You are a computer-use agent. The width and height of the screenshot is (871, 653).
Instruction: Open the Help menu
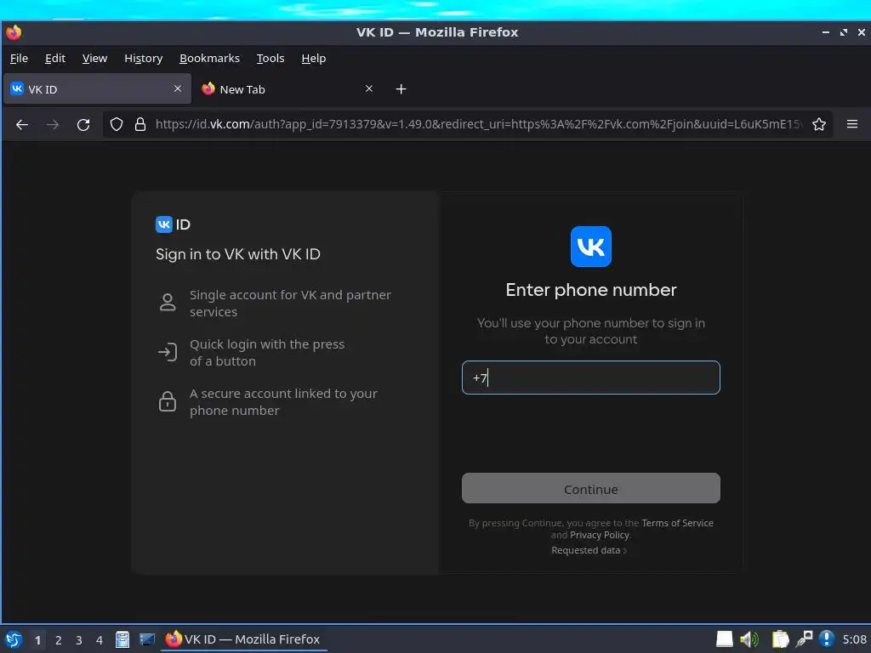click(313, 59)
